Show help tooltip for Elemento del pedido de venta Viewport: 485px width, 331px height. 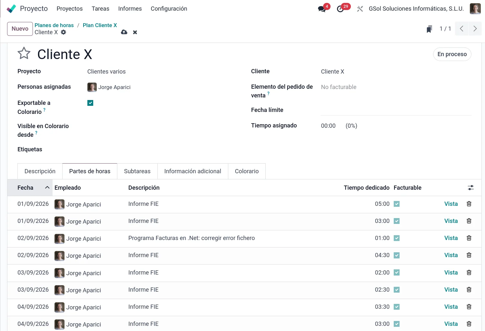268,93
